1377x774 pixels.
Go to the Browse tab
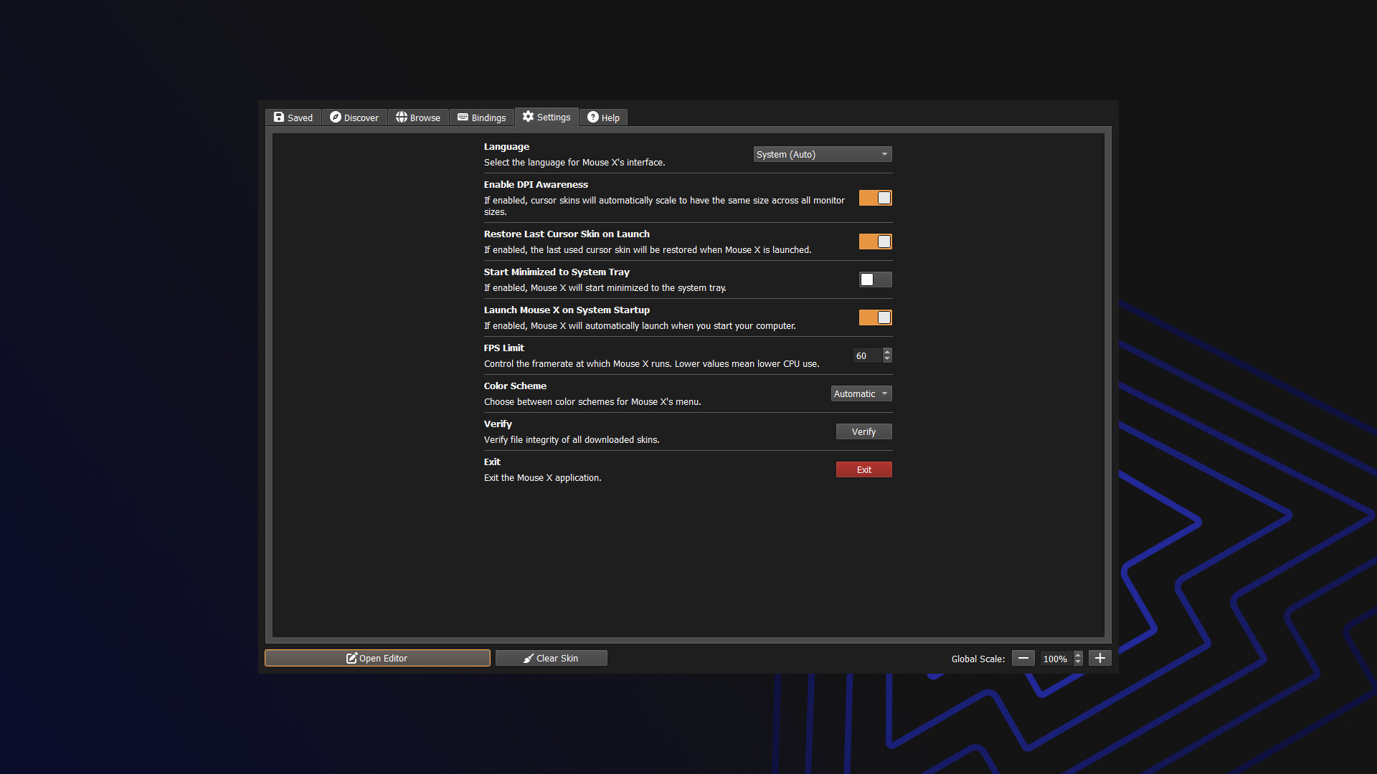coord(418,118)
